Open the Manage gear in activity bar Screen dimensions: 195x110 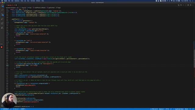[2, 106]
